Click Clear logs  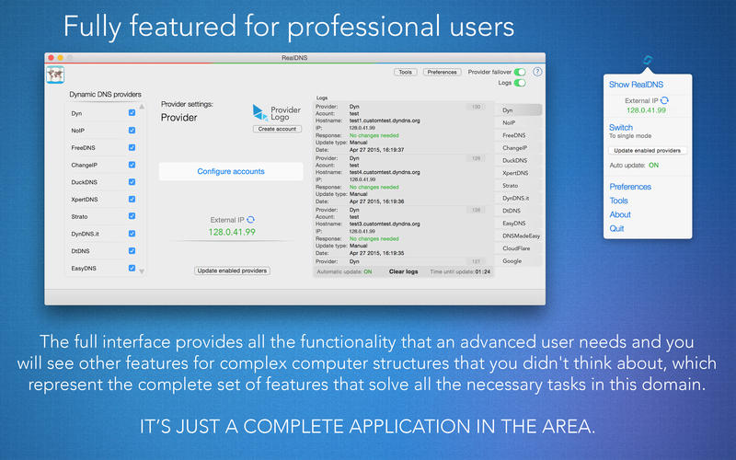(403, 271)
